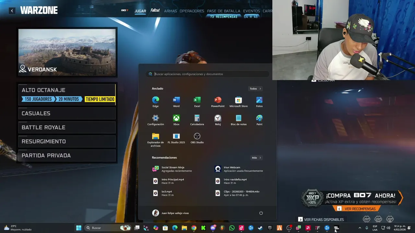Image resolution: width=415 pixels, height=233 pixels.
Task: Launch the Xbox app
Action: click(176, 120)
